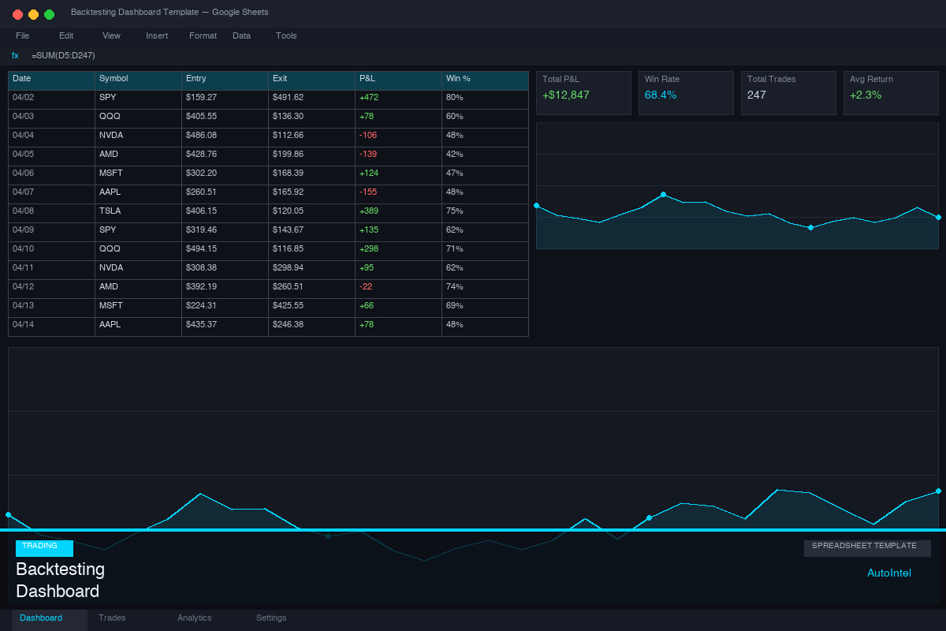The width and height of the screenshot is (946, 631).
Task: Open the Tools menu
Action: 286,35
